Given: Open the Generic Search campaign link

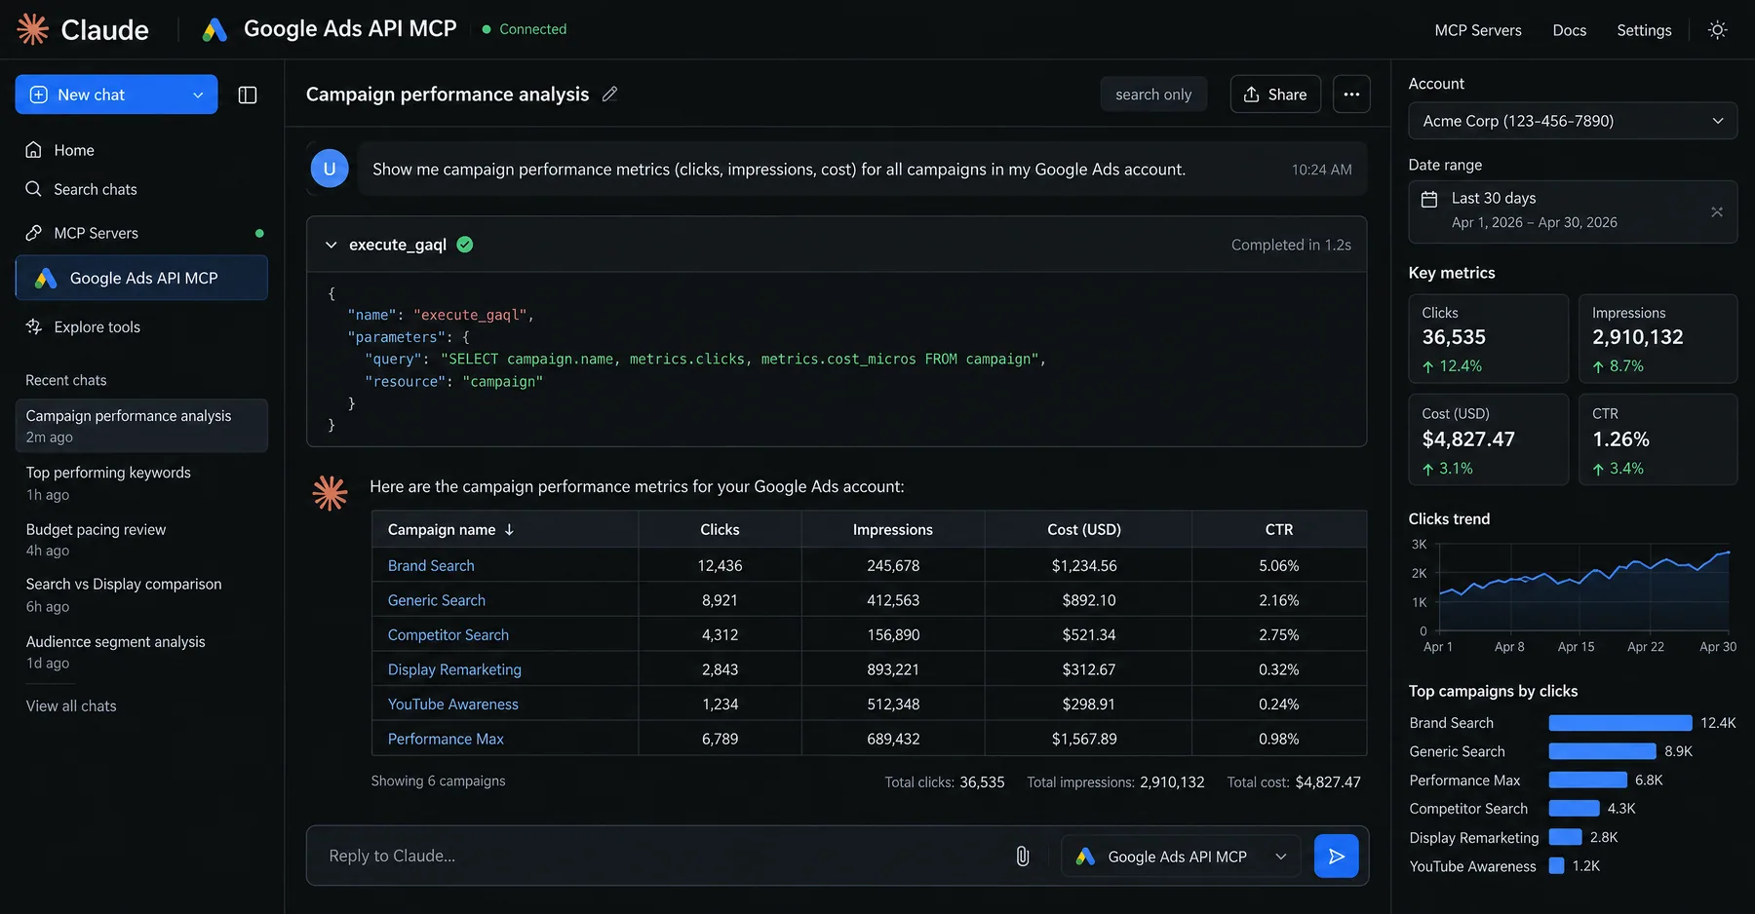Looking at the screenshot, I should 437,600.
